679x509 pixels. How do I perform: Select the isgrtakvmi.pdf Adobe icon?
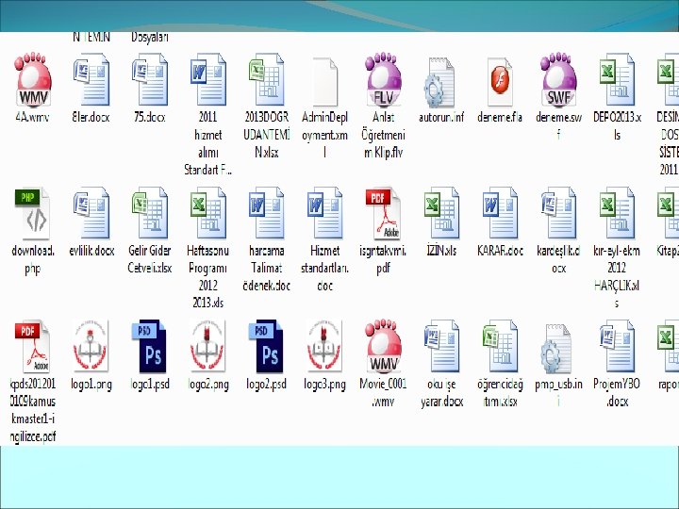(x=383, y=214)
